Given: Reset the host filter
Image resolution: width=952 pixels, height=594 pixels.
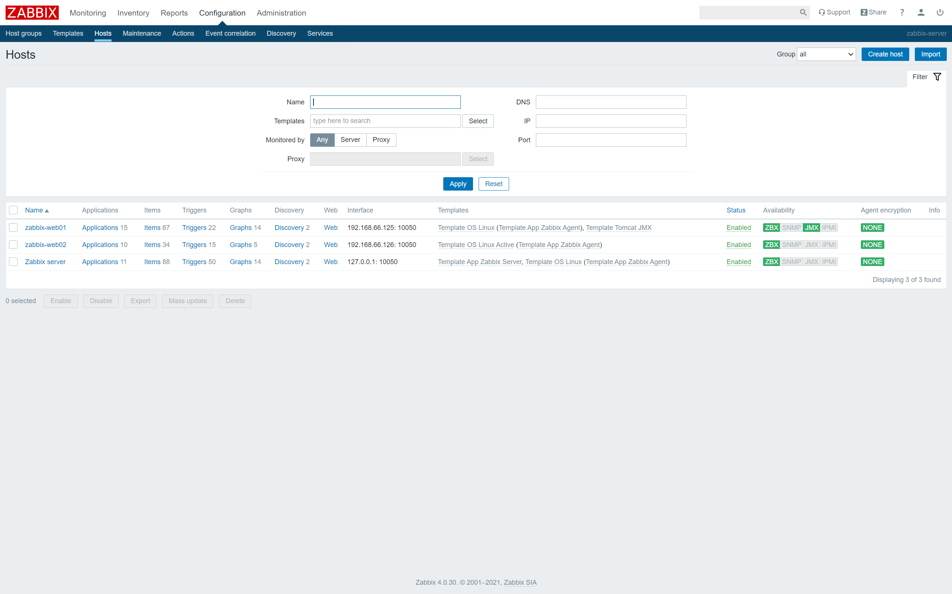Looking at the screenshot, I should pyautogui.click(x=493, y=184).
